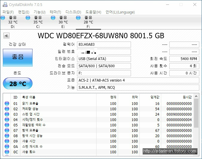The width and height of the screenshot is (202, 159).
Task: Open the 도움말(H) menu
Action: 93,12
